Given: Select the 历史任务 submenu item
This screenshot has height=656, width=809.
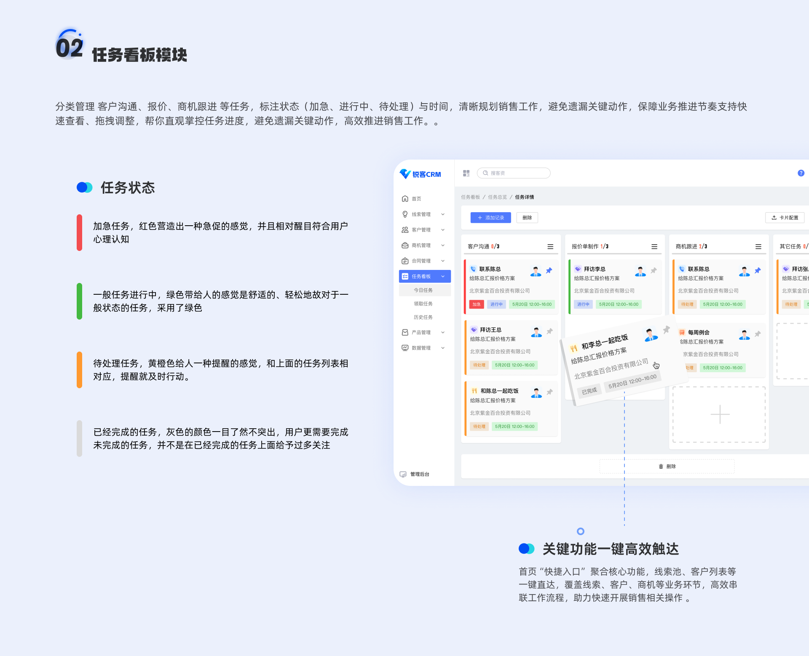Looking at the screenshot, I should pyautogui.click(x=423, y=317).
